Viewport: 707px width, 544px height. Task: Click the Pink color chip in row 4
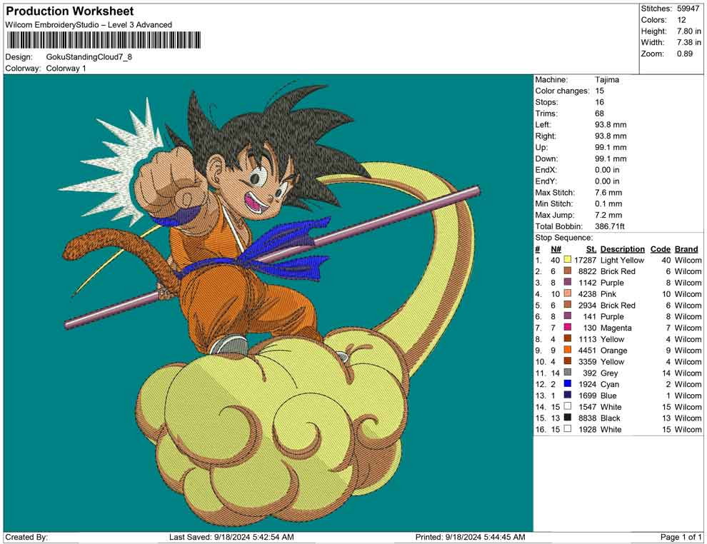[568, 294]
